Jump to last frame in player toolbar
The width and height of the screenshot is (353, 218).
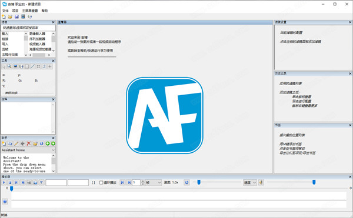pyautogui.click(x=23, y=183)
